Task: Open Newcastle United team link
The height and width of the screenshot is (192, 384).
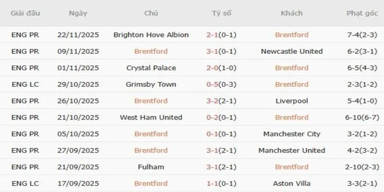Action: (292, 51)
